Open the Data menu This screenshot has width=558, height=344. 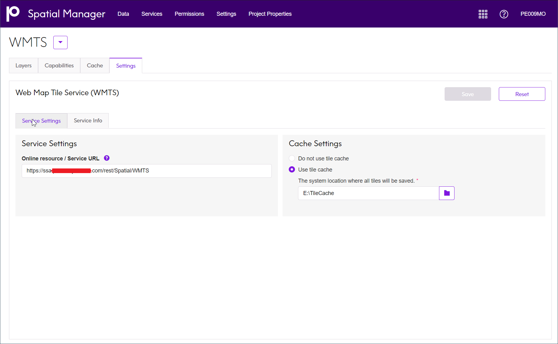point(123,14)
